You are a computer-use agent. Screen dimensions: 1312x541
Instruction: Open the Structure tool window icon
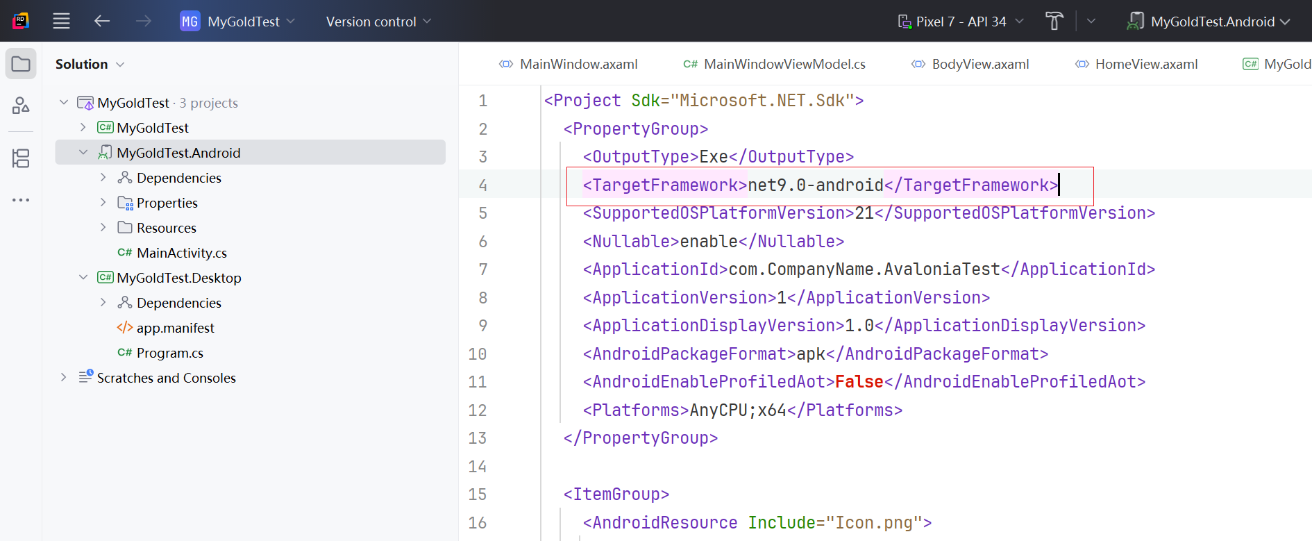coord(21,106)
